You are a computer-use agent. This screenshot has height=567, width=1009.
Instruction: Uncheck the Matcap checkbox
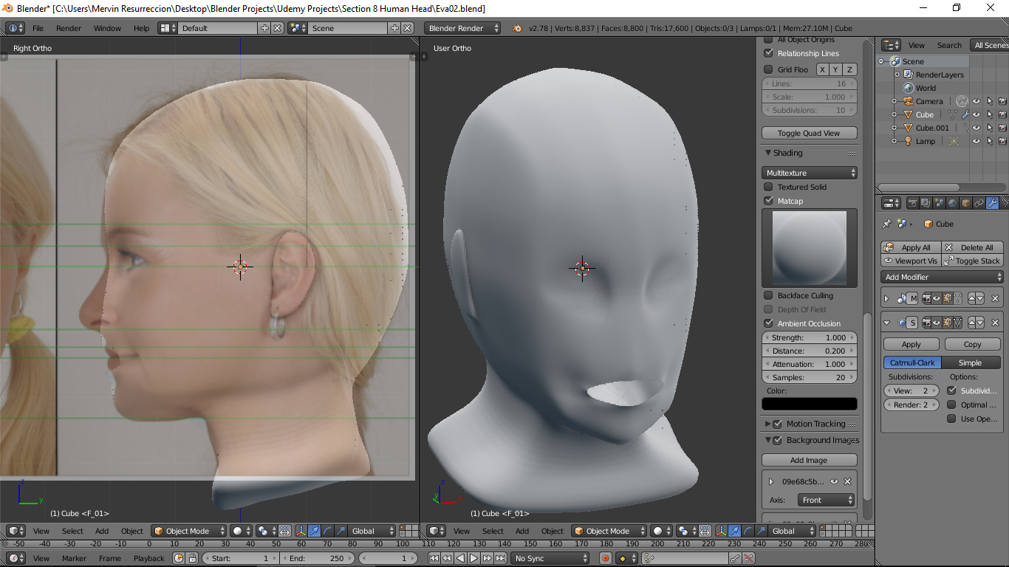click(768, 201)
